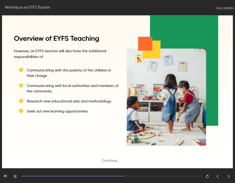
Task: Mute the audio with the speaker icon
Action: point(5,176)
